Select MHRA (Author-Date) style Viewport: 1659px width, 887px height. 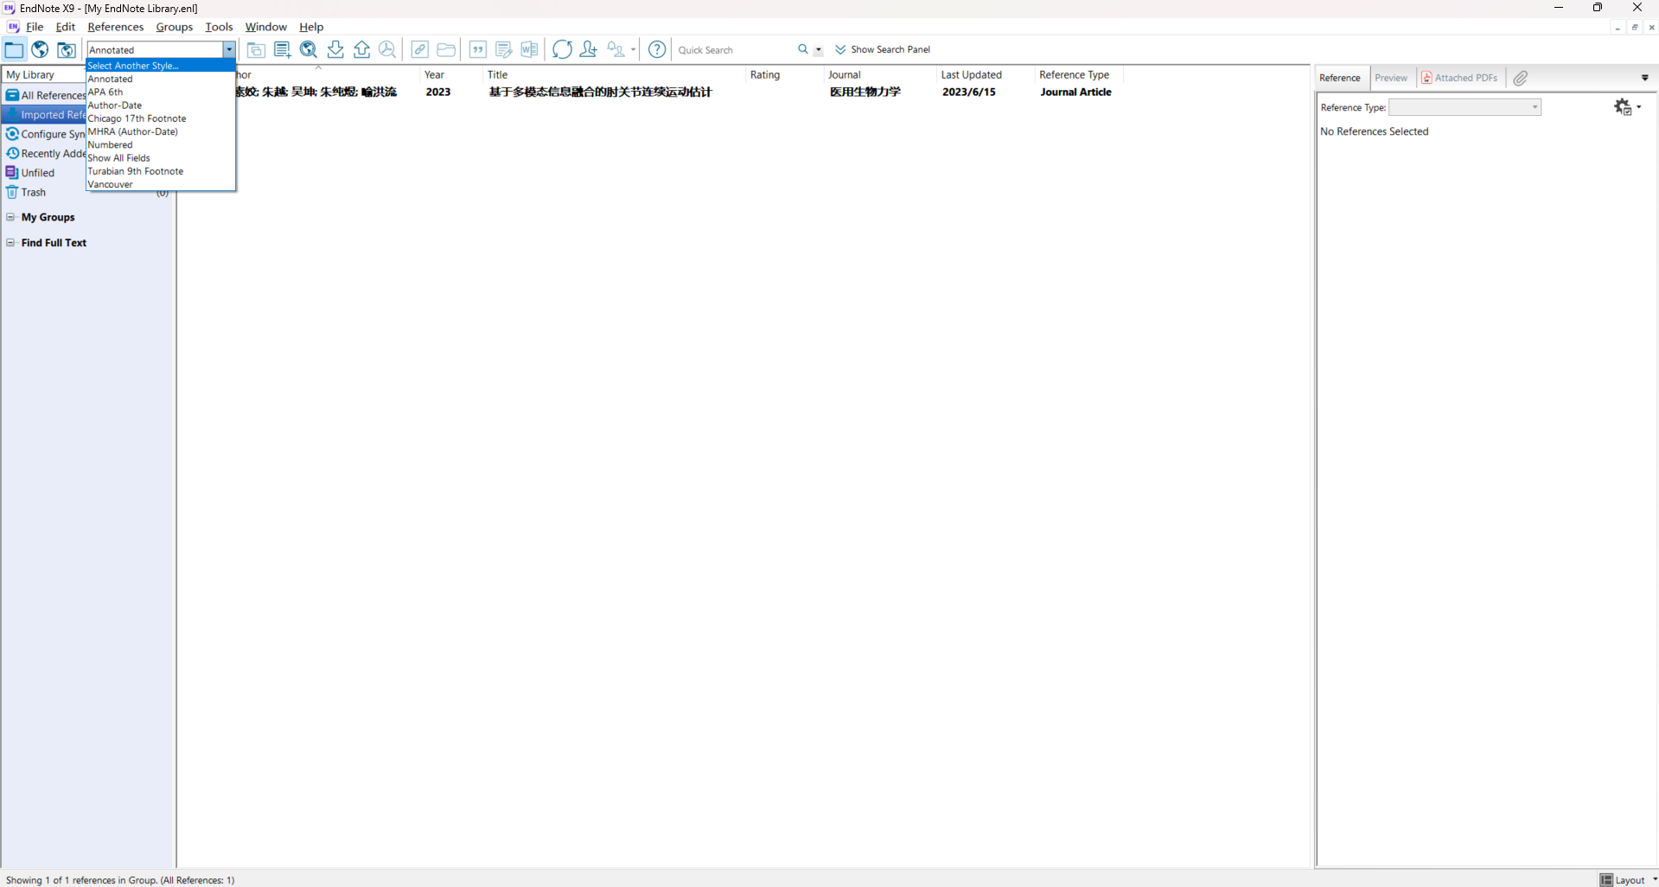161,131
